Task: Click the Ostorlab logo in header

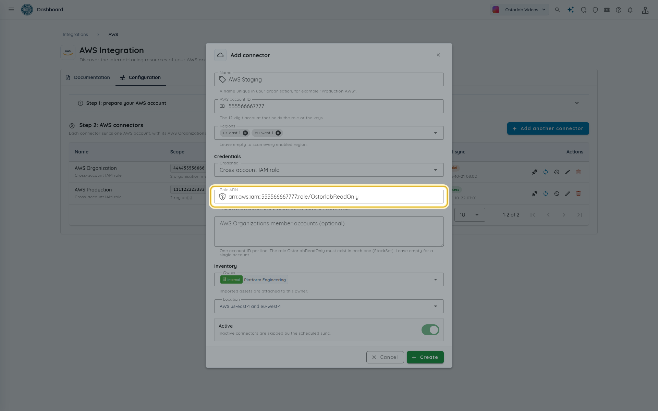Action: [x=27, y=10]
